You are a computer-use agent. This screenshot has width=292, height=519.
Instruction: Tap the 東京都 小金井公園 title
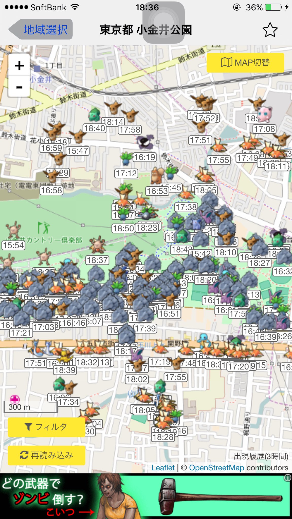[x=146, y=30]
